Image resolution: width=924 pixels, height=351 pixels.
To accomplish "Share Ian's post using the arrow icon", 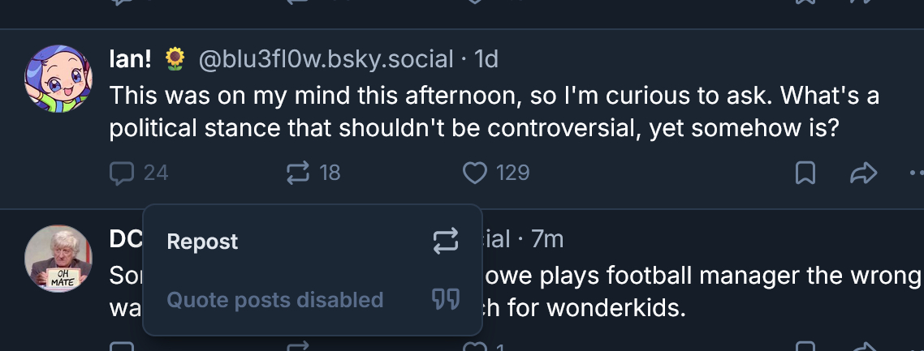I will [x=863, y=173].
